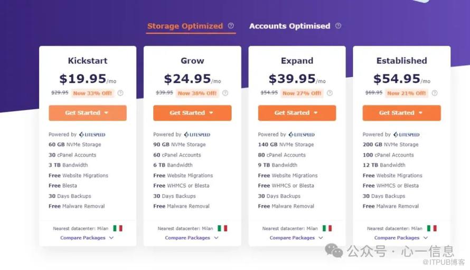The image size is (470, 270).
Task: Open Get Started dropdown for Expand
Action: pyautogui.click(x=297, y=113)
